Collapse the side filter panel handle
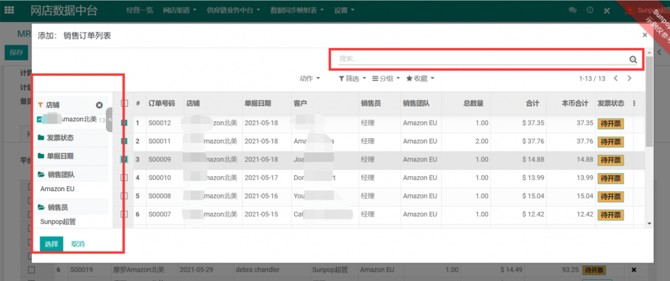670x281 pixels. 109,119
